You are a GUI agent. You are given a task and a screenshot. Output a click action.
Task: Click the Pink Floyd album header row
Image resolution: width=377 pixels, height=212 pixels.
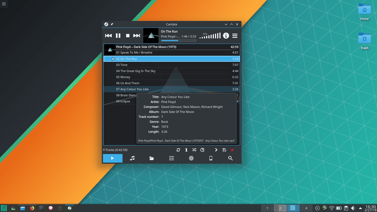(177, 47)
